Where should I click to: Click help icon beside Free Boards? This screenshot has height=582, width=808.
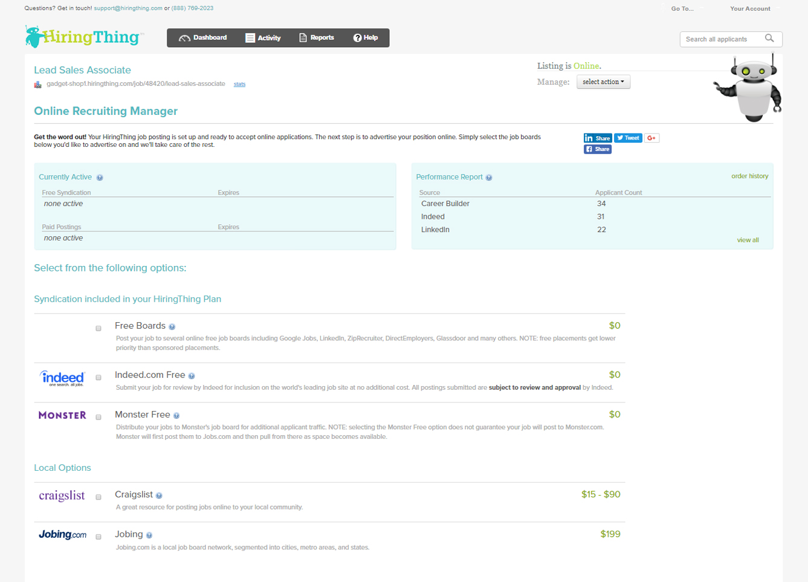[x=172, y=327]
